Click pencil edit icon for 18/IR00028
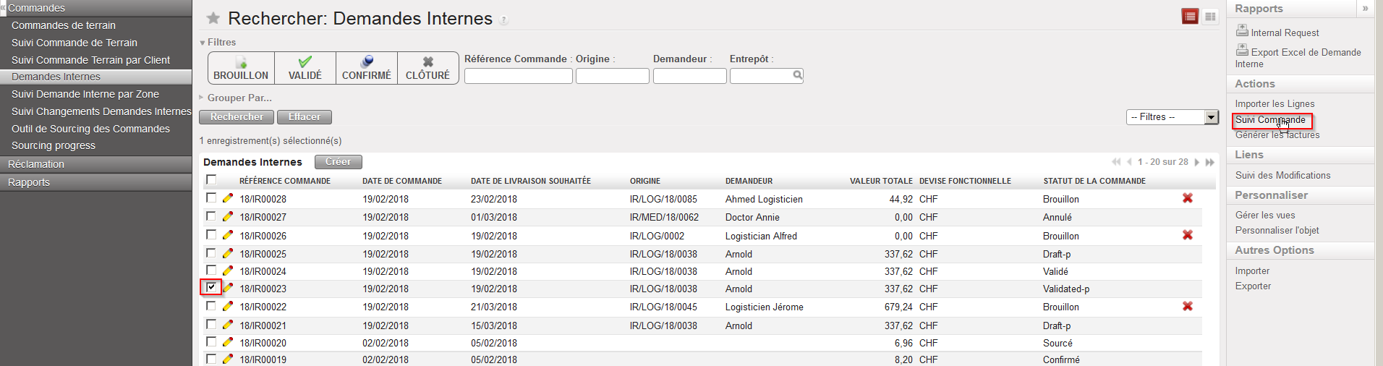 pos(228,198)
